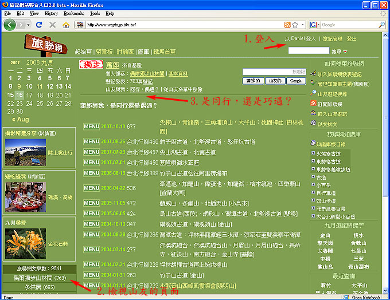Click the Firefox back navigation button
390x300 pixels.
click(x=10, y=25)
